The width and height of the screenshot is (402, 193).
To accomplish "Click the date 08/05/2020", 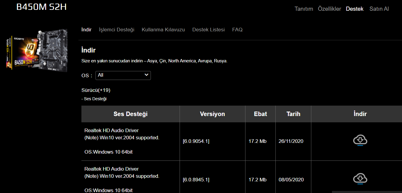I will tap(291, 180).
